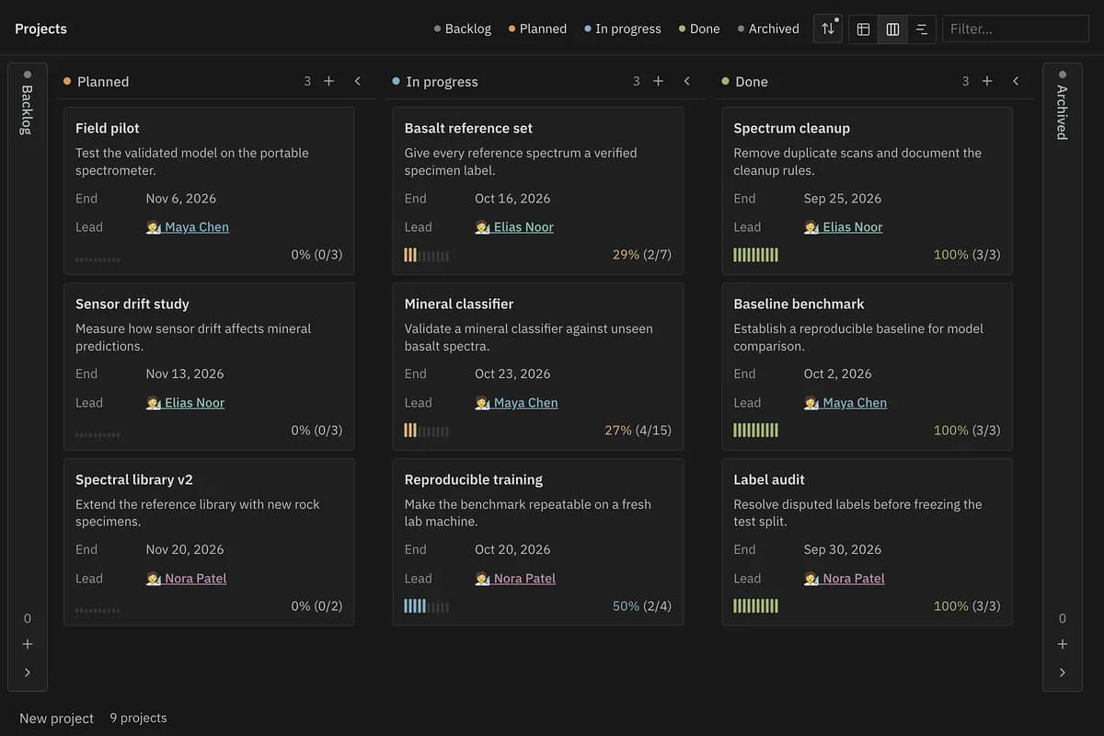Open Nora Patel on Reproducible training

(515, 578)
